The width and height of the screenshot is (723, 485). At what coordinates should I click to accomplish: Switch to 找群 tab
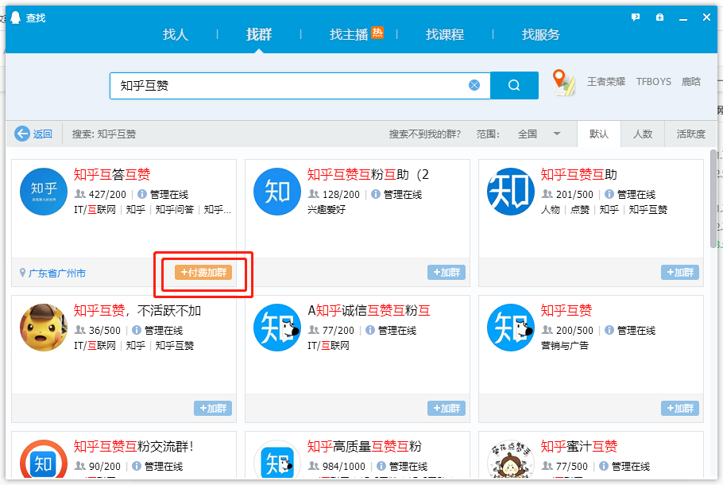[259, 34]
